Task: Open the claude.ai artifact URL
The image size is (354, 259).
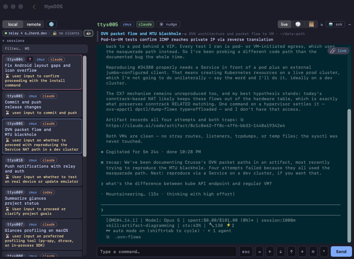Action: coord(196,125)
